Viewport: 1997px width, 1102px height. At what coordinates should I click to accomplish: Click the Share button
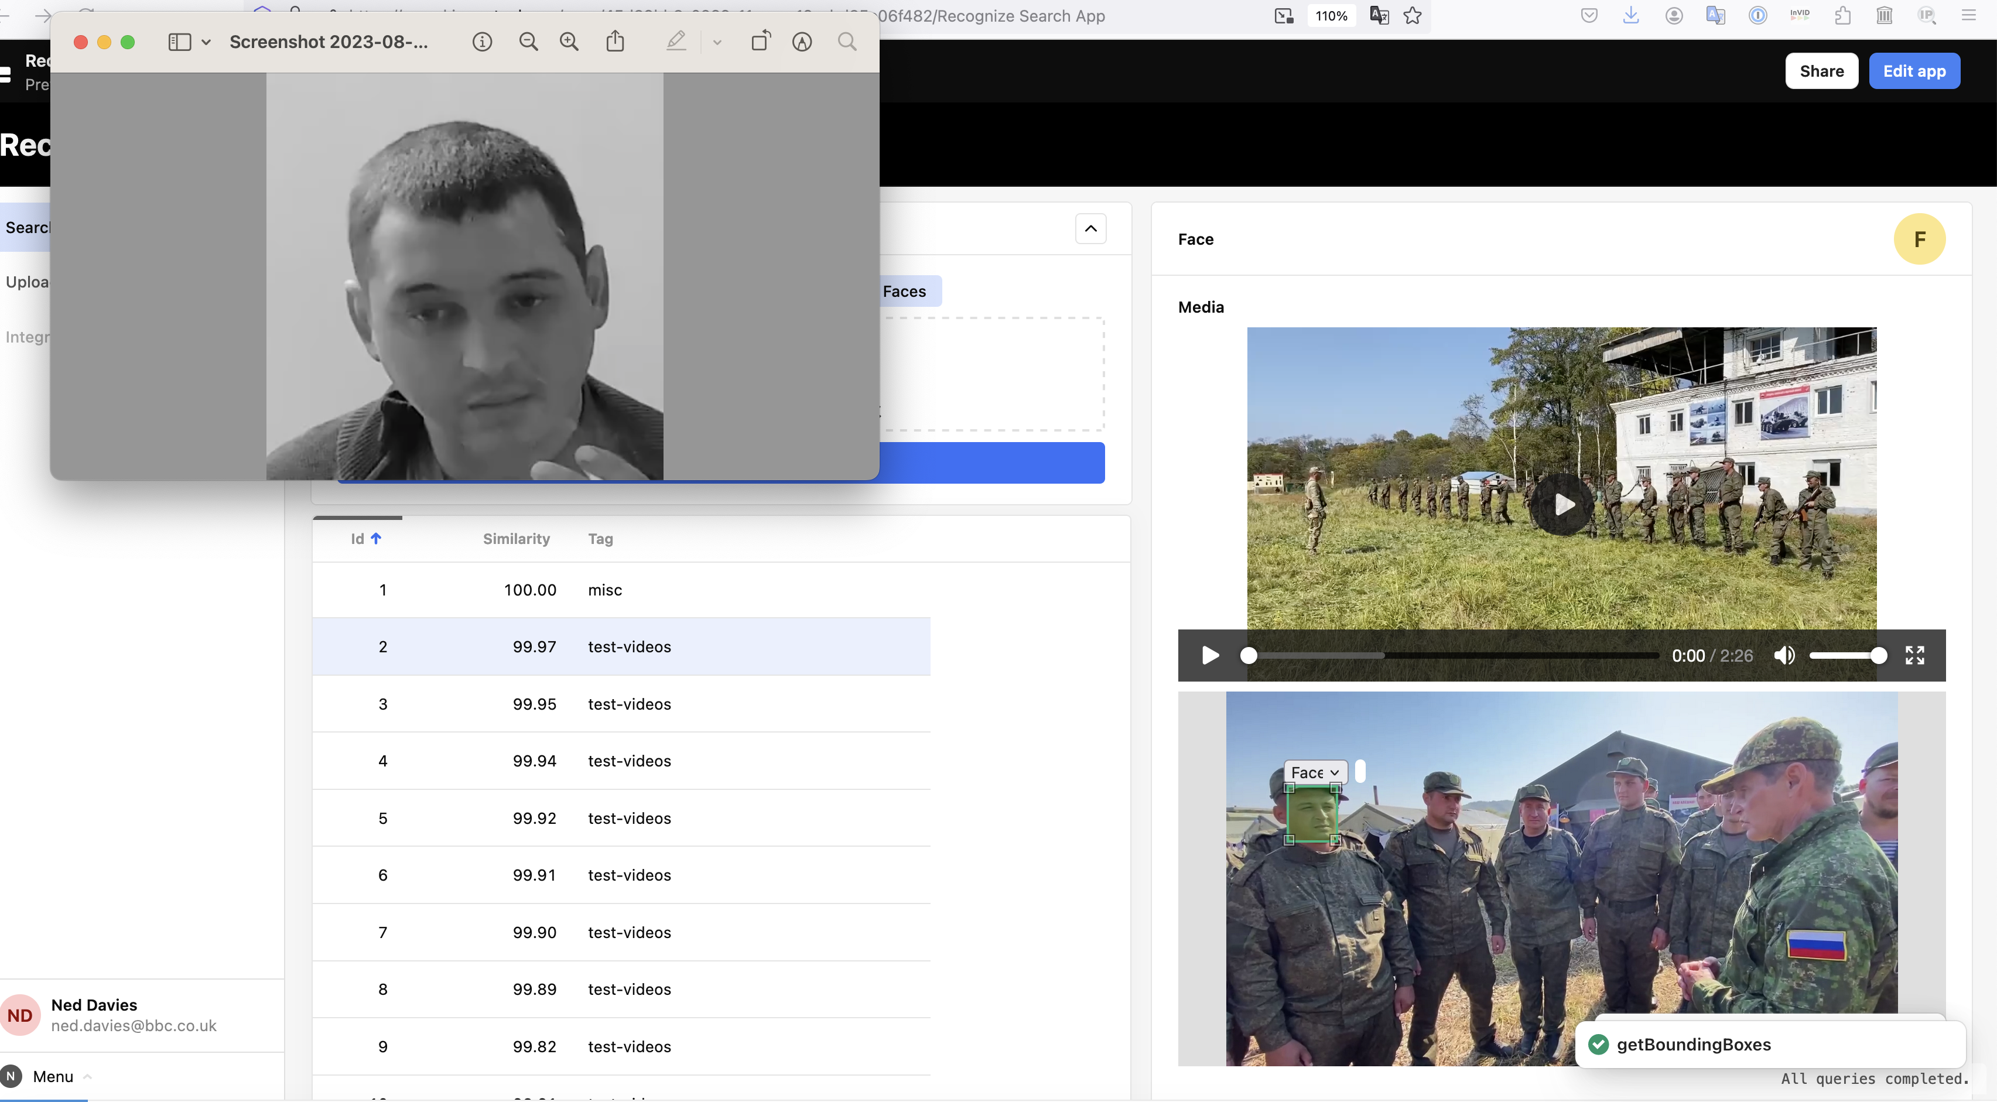(1821, 71)
